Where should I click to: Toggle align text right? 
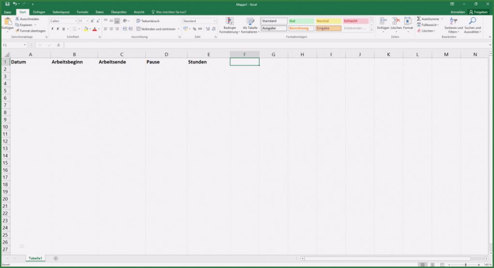pyautogui.click(x=117, y=29)
